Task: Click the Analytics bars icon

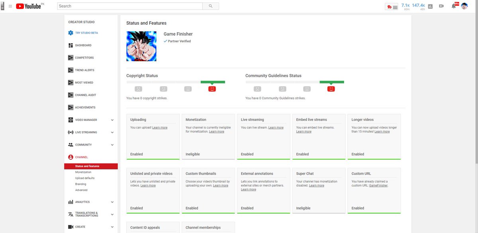Action: tap(71, 202)
